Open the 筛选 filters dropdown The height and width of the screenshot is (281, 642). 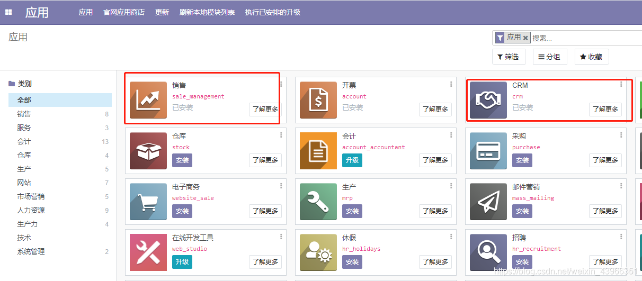point(509,57)
